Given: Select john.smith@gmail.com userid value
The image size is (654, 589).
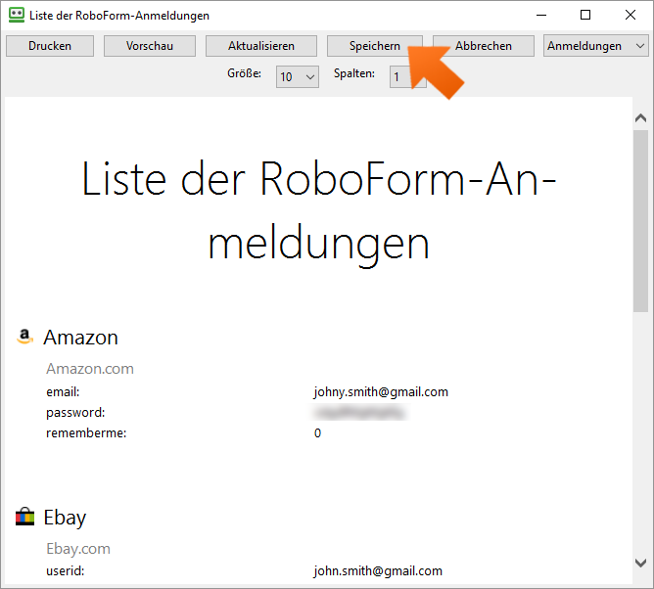Looking at the screenshot, I should (378, 571).
